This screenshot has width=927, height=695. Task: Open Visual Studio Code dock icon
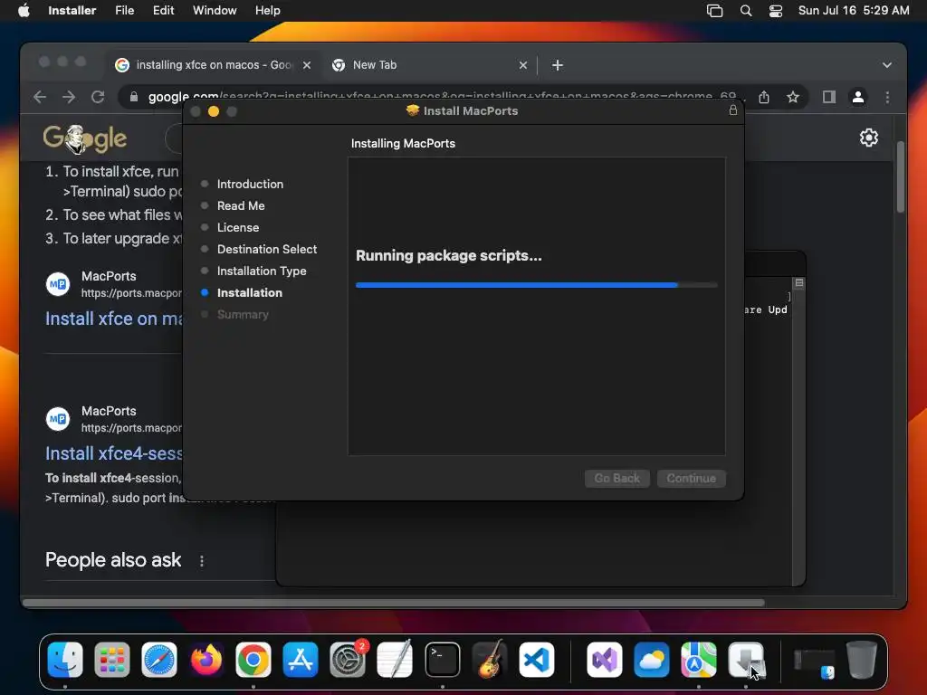(536, 660)
